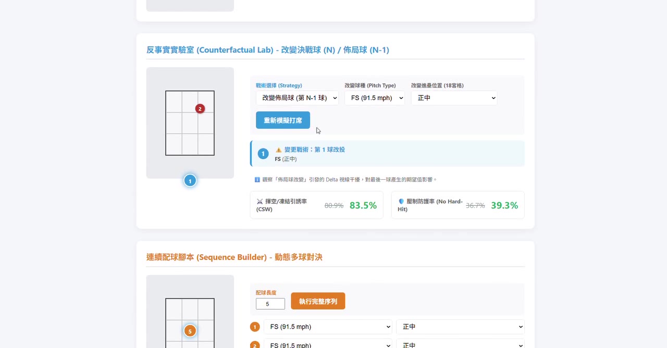
Task: Click the new No Hard-Hit value 39.3%
Action: [x=504, y=205]
